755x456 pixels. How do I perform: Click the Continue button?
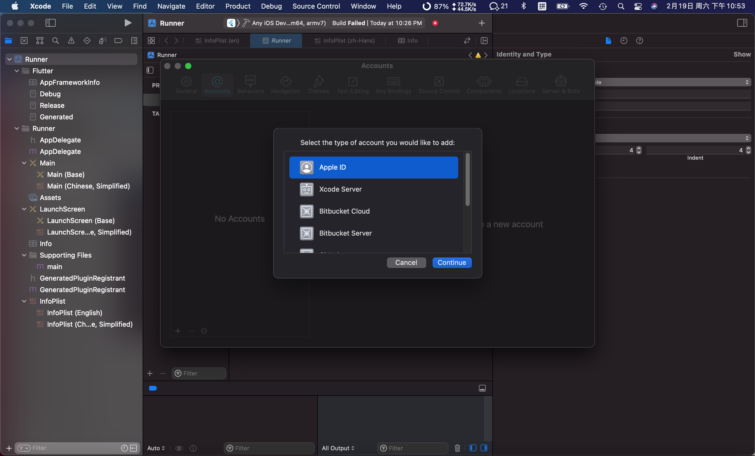(x=452, y=262)
